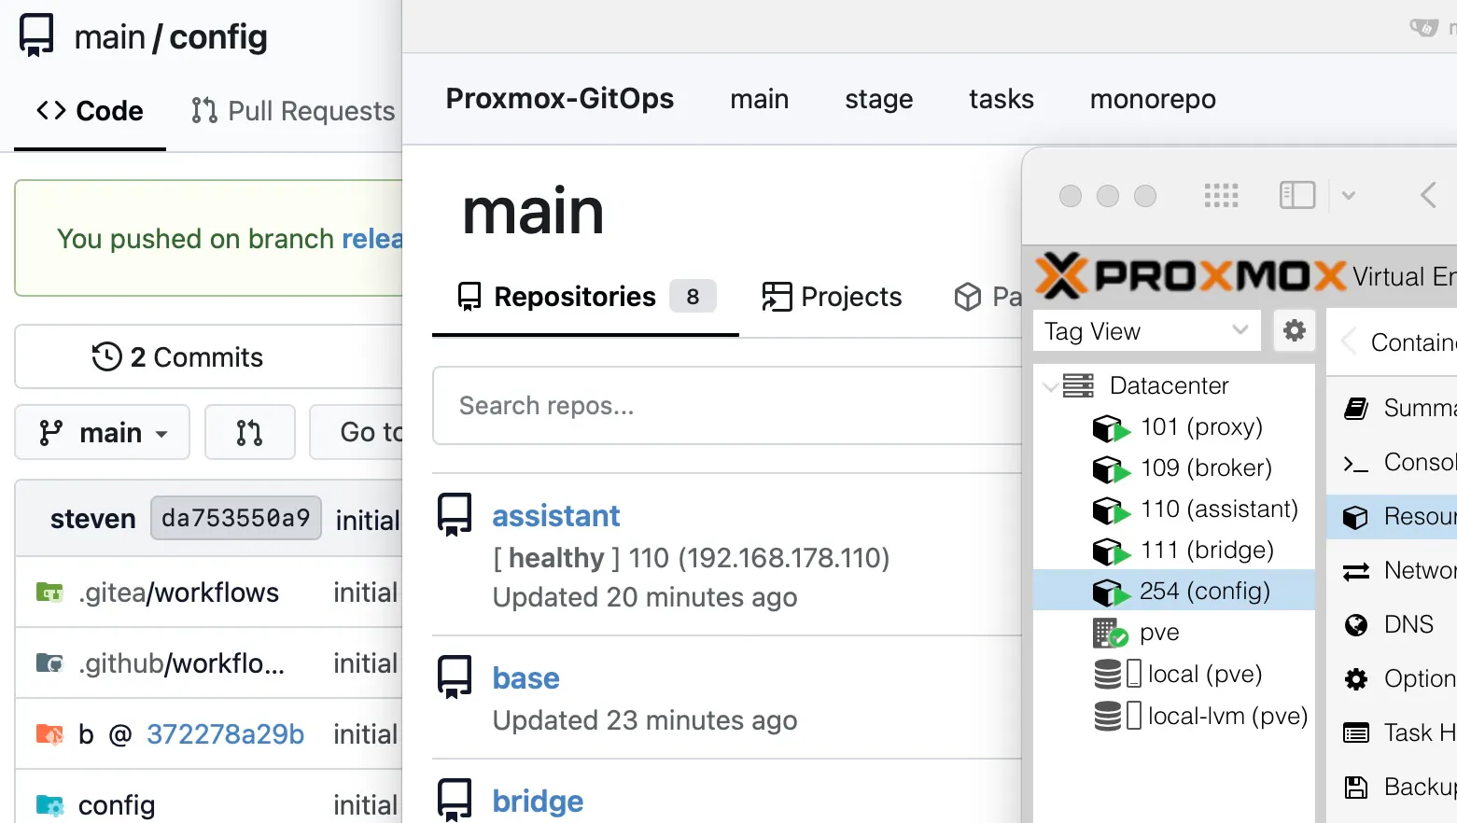
Task: Open the Backup panel in Proxmox
Action: pyautogui.click(x=1398, y=787)
